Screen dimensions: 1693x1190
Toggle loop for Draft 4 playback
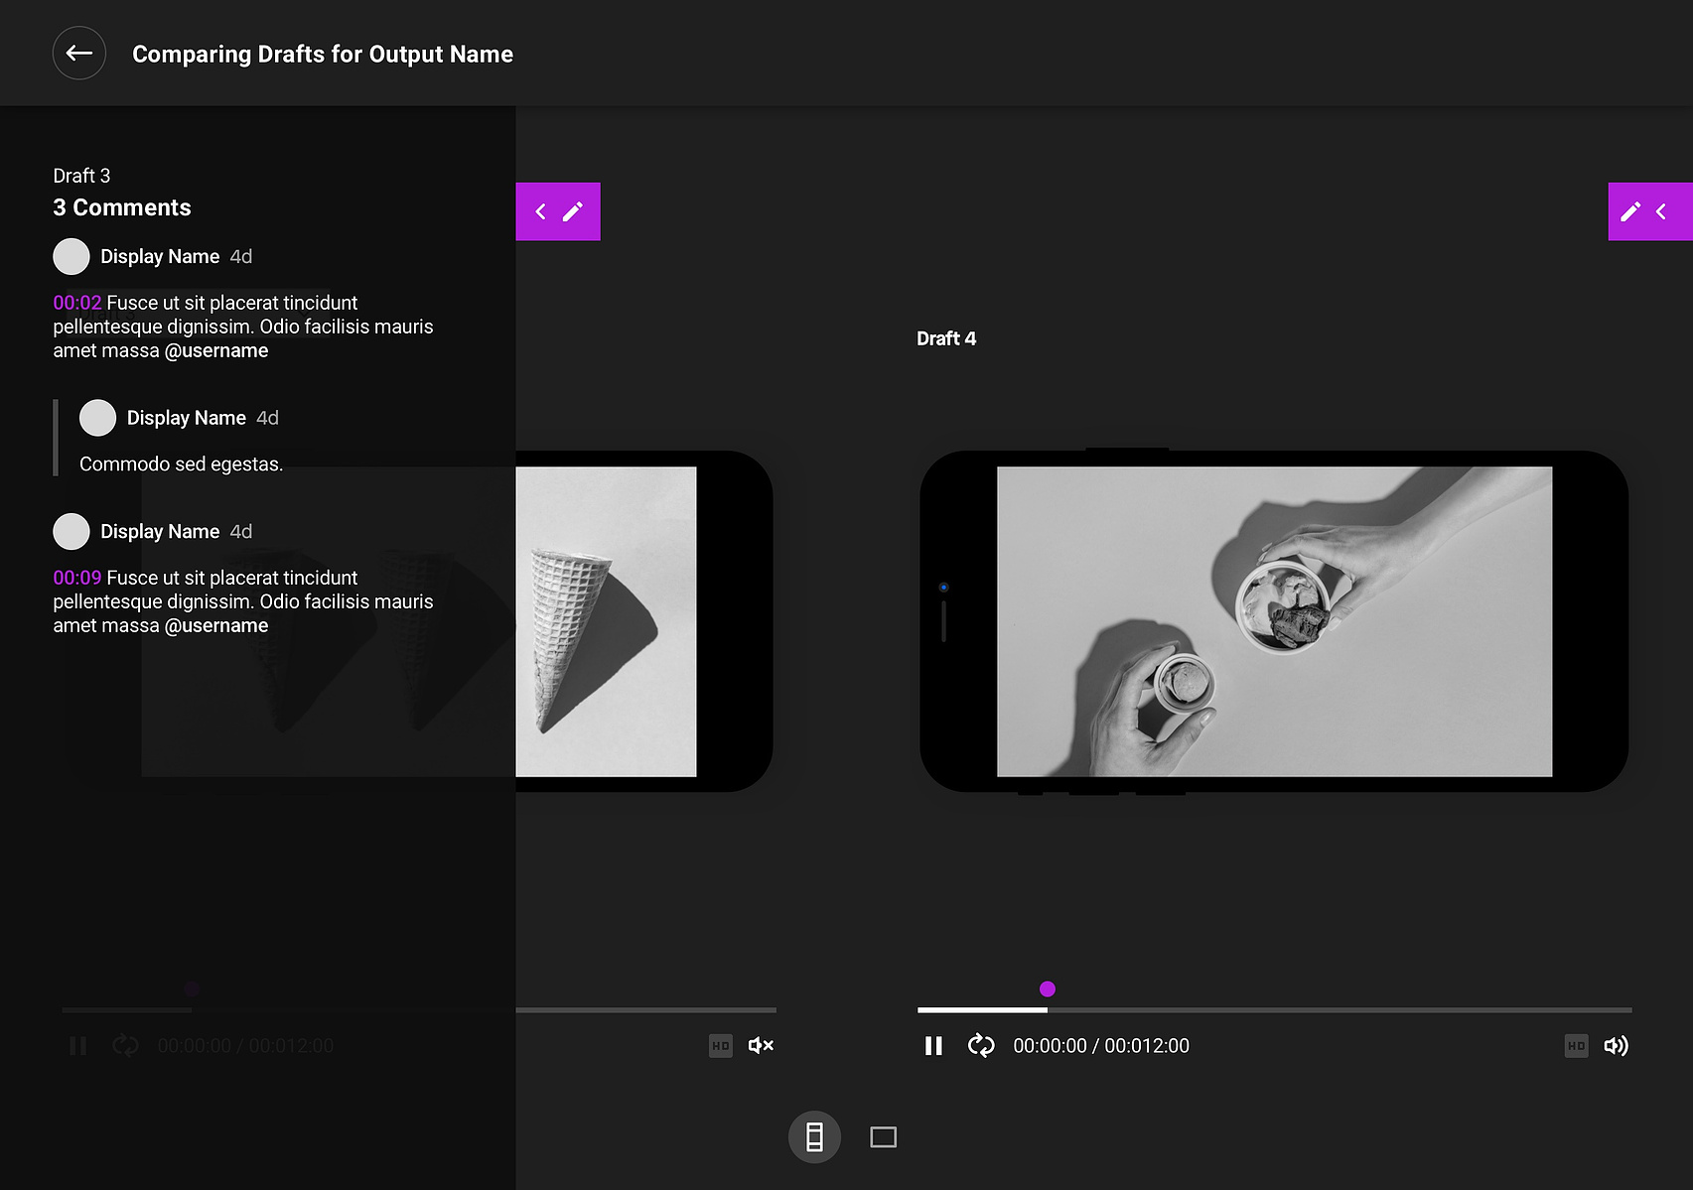tap(981, 1045)
